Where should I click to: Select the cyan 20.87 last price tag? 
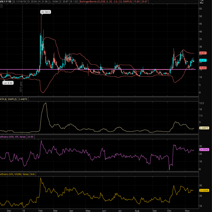point(203,60)
